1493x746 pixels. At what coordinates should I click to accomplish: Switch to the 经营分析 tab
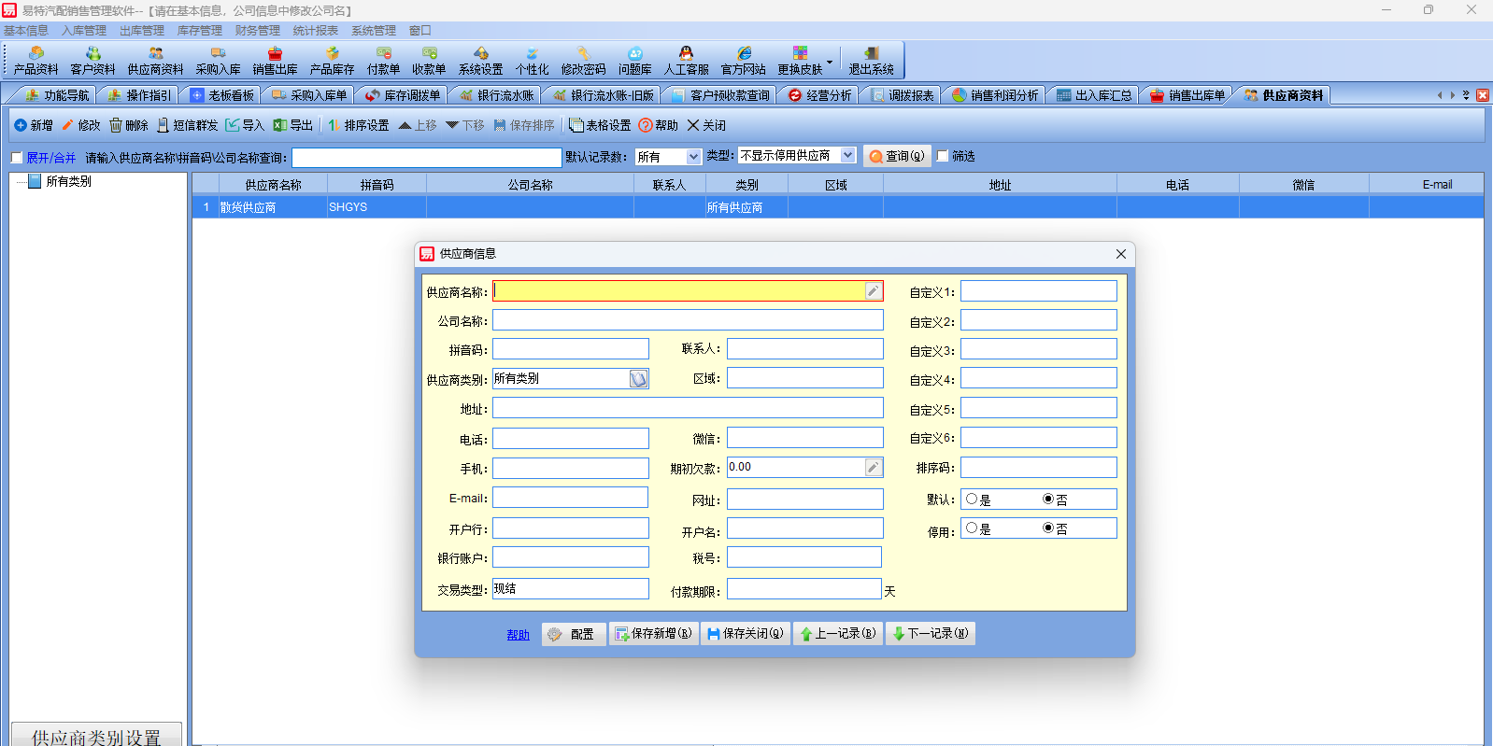(819, 95)
